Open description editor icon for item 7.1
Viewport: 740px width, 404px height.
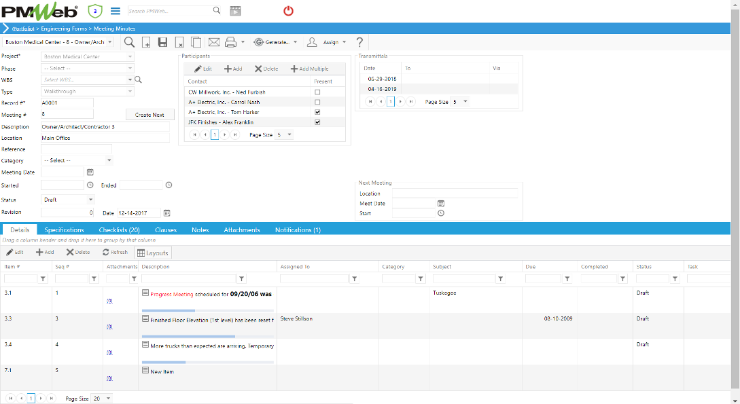tap(145, 370)
